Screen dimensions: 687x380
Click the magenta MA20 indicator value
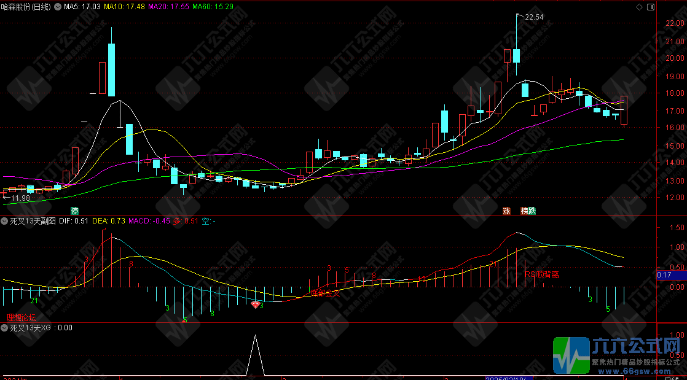(169, 7)
